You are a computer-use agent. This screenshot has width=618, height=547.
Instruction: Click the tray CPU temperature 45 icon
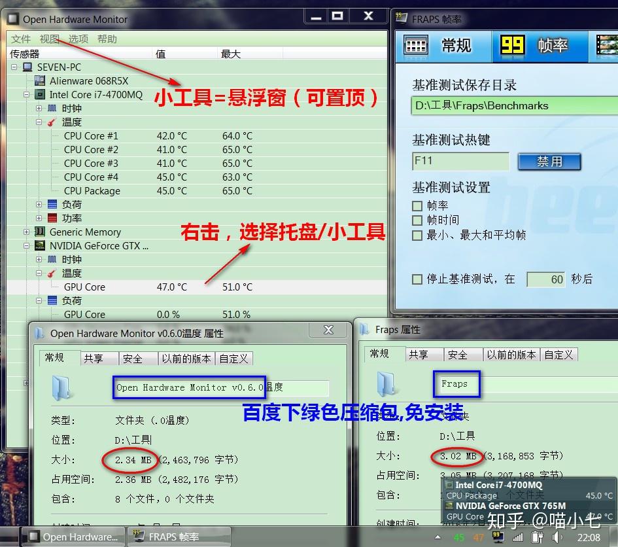459,538
